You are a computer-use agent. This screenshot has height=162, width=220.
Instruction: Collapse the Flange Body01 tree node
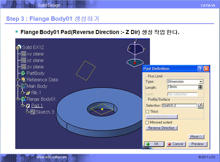[x=18, y=99]
